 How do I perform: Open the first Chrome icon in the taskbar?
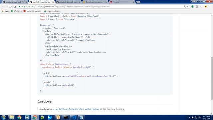tap(19, 117)
